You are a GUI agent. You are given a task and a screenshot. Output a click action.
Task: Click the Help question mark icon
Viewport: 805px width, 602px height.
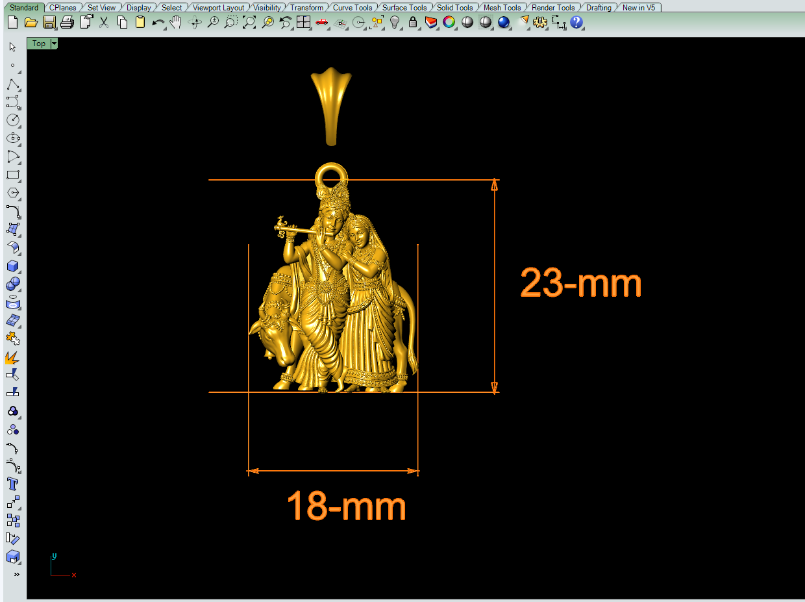576,23
